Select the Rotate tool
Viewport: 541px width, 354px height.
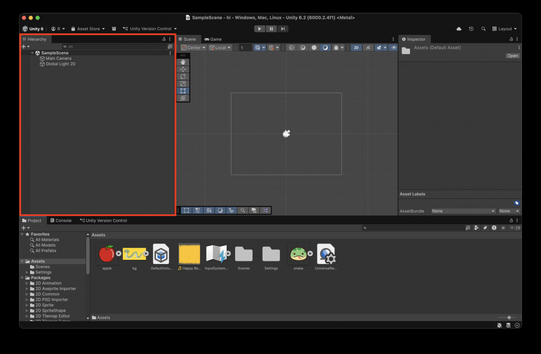pos(183,76)
